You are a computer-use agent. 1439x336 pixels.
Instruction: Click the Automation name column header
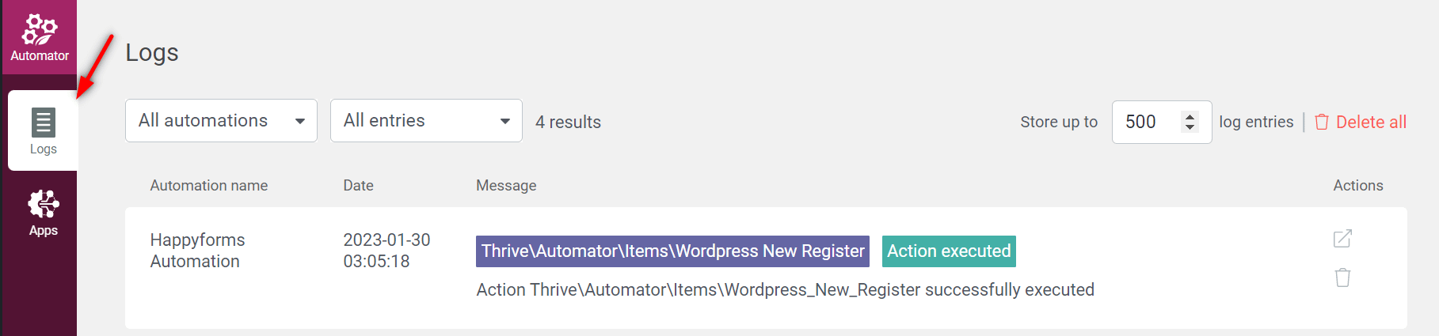tap(209, 186)
